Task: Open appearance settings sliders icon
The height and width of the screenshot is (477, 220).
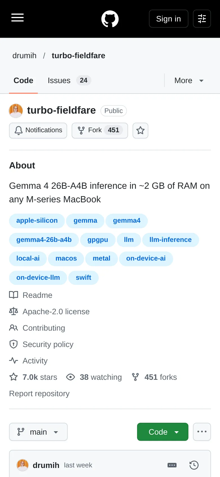Action: 202,19
